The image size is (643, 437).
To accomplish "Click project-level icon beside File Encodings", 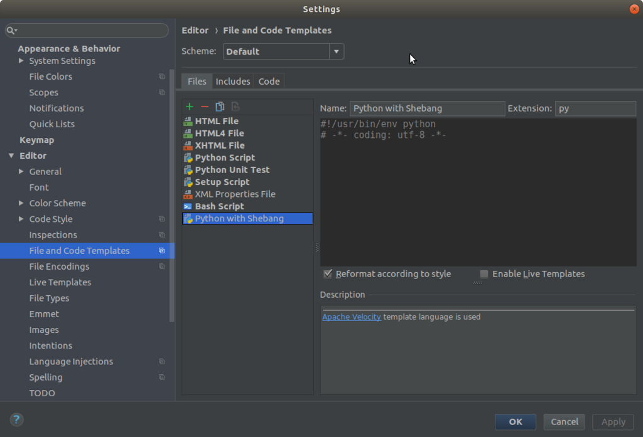I will (161, 266).
